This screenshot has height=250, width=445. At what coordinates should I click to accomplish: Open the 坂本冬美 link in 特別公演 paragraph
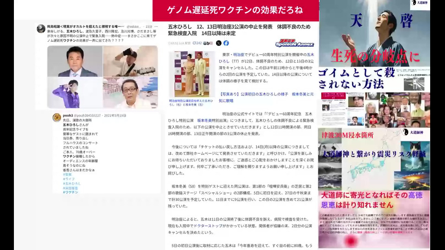point(204,120)
